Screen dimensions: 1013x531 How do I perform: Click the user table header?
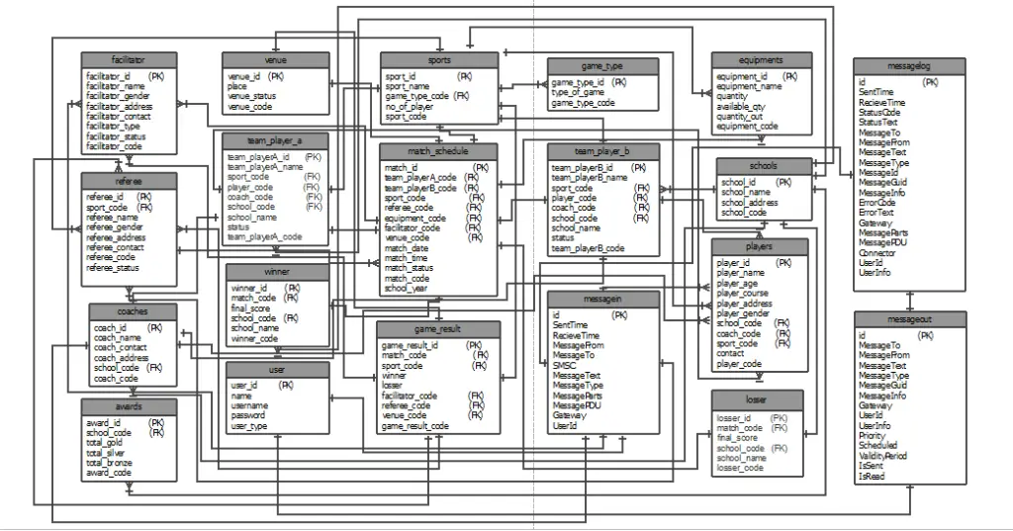coord(277,369)
